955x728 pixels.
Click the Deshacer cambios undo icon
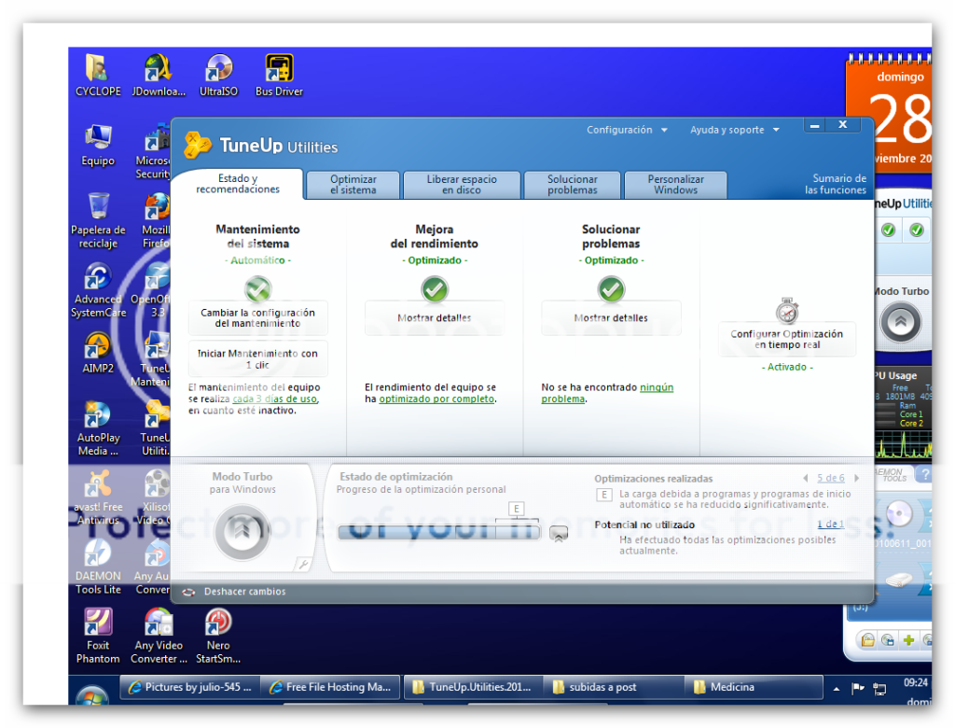click(x=188, y=592)
